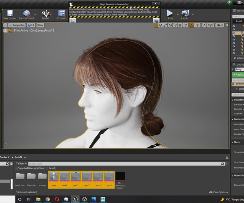Close the High Resolution Screenshot dialog
This screenshot has height=203, width=244.
(155, 4)
